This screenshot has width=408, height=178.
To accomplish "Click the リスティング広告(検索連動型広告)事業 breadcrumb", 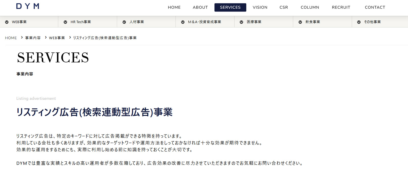I will coord(105,38).
